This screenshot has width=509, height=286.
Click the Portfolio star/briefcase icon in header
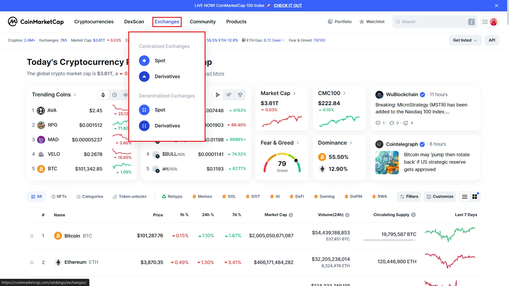click(330, 22)
